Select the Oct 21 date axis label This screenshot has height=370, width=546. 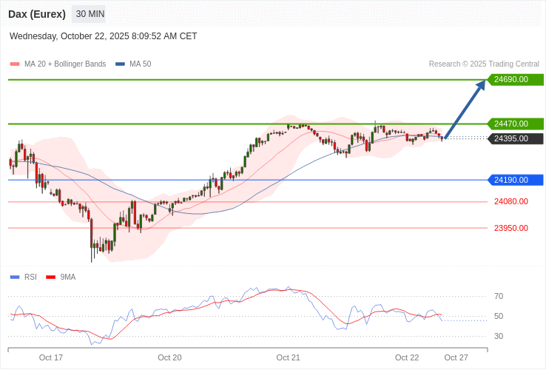(x=288, y=357)
